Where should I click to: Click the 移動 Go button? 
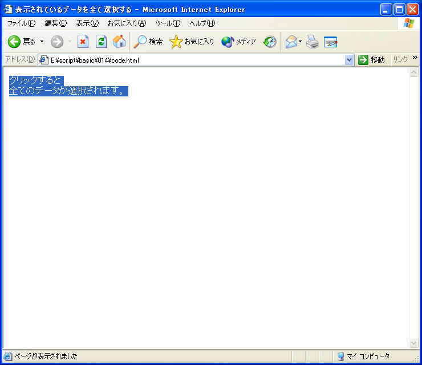click(371, 60)
